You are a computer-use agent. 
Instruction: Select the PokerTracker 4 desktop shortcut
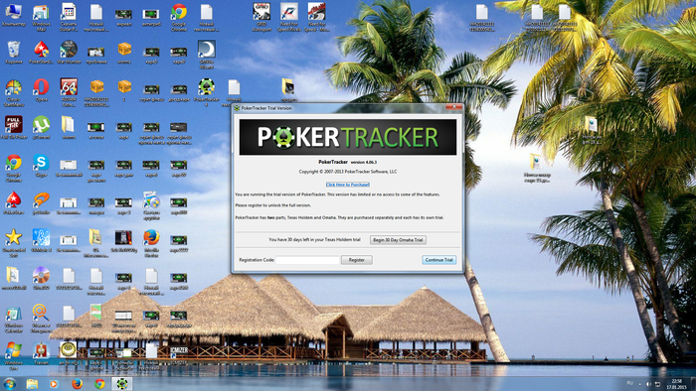[x=207, y=92]
